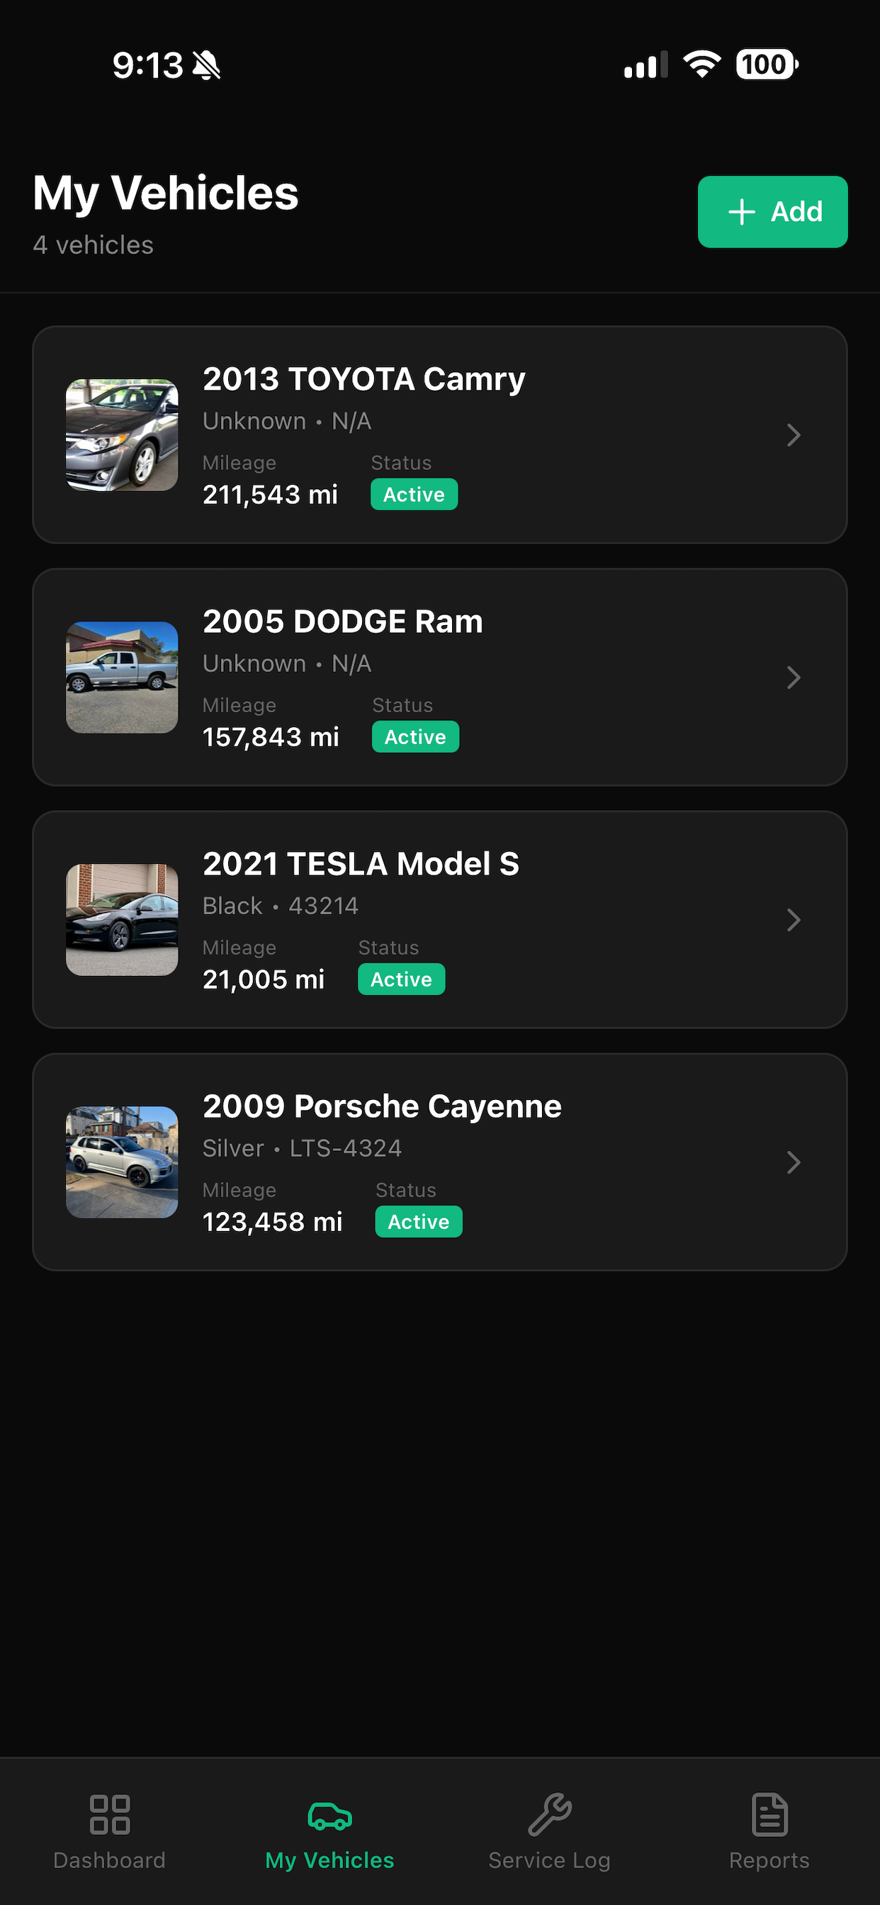This screenshot has height=1905, width=880.
Task: Open Tesla Model S details chevron
Action: [794, 920]
